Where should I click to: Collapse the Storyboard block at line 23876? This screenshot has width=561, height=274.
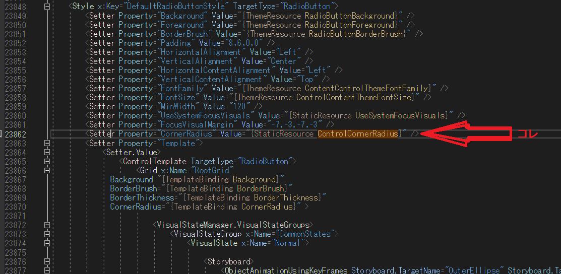[x=46, y=261]
